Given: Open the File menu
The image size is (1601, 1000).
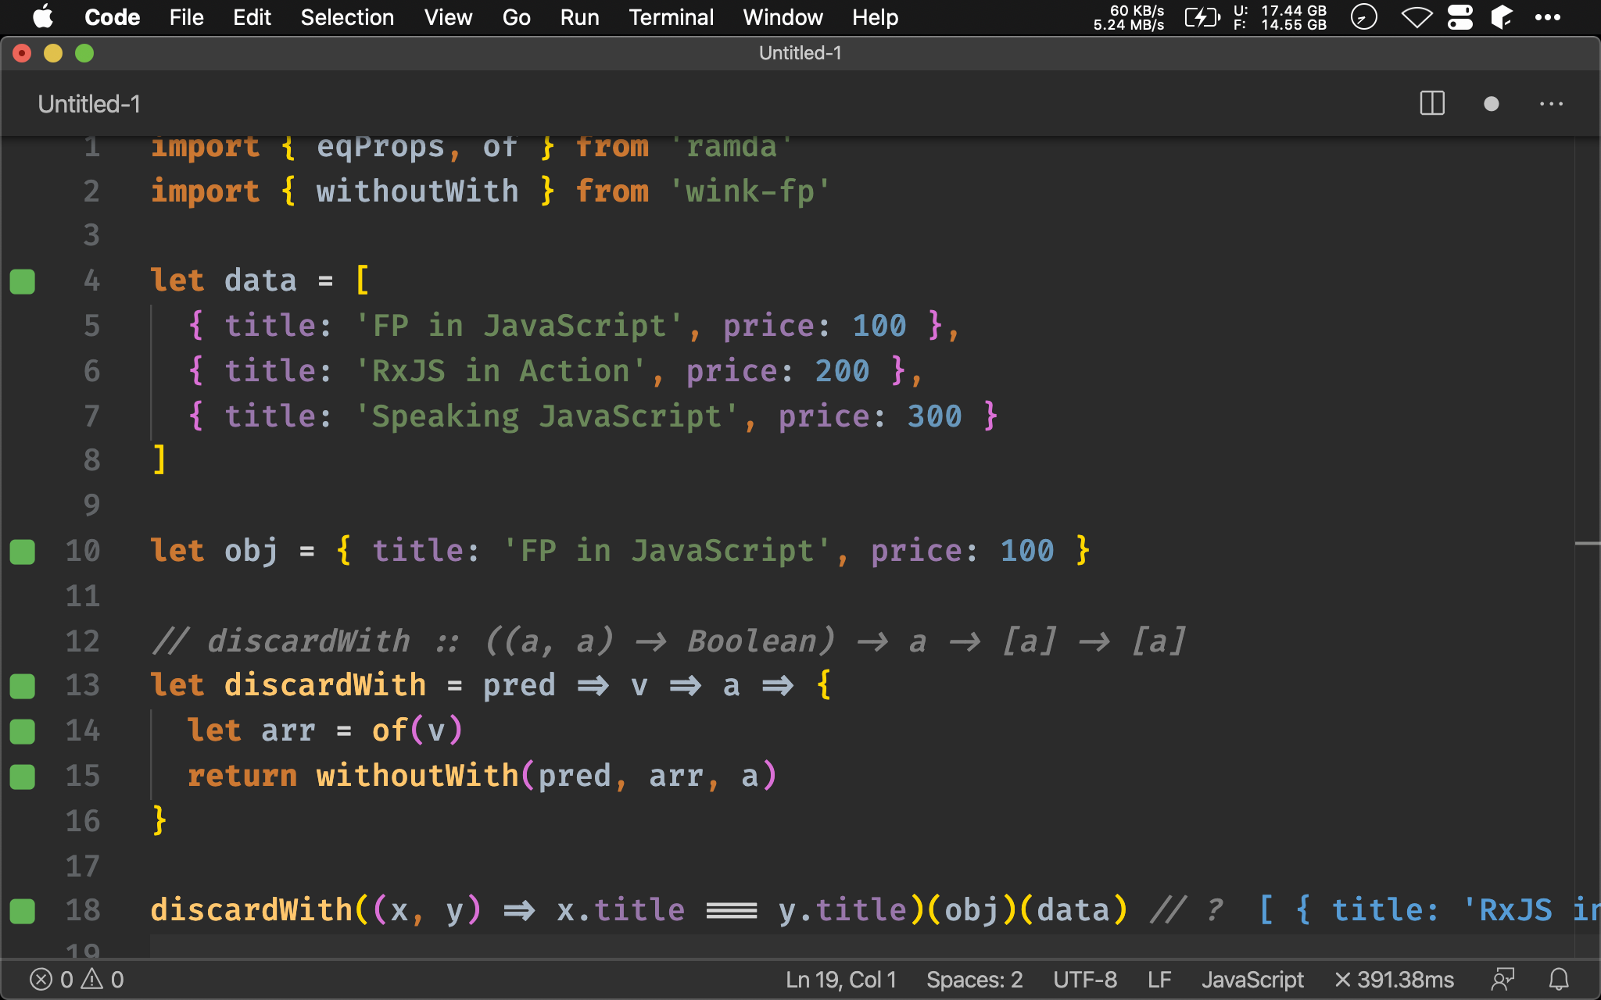Looking at the screenshot, I should point(186,17).
